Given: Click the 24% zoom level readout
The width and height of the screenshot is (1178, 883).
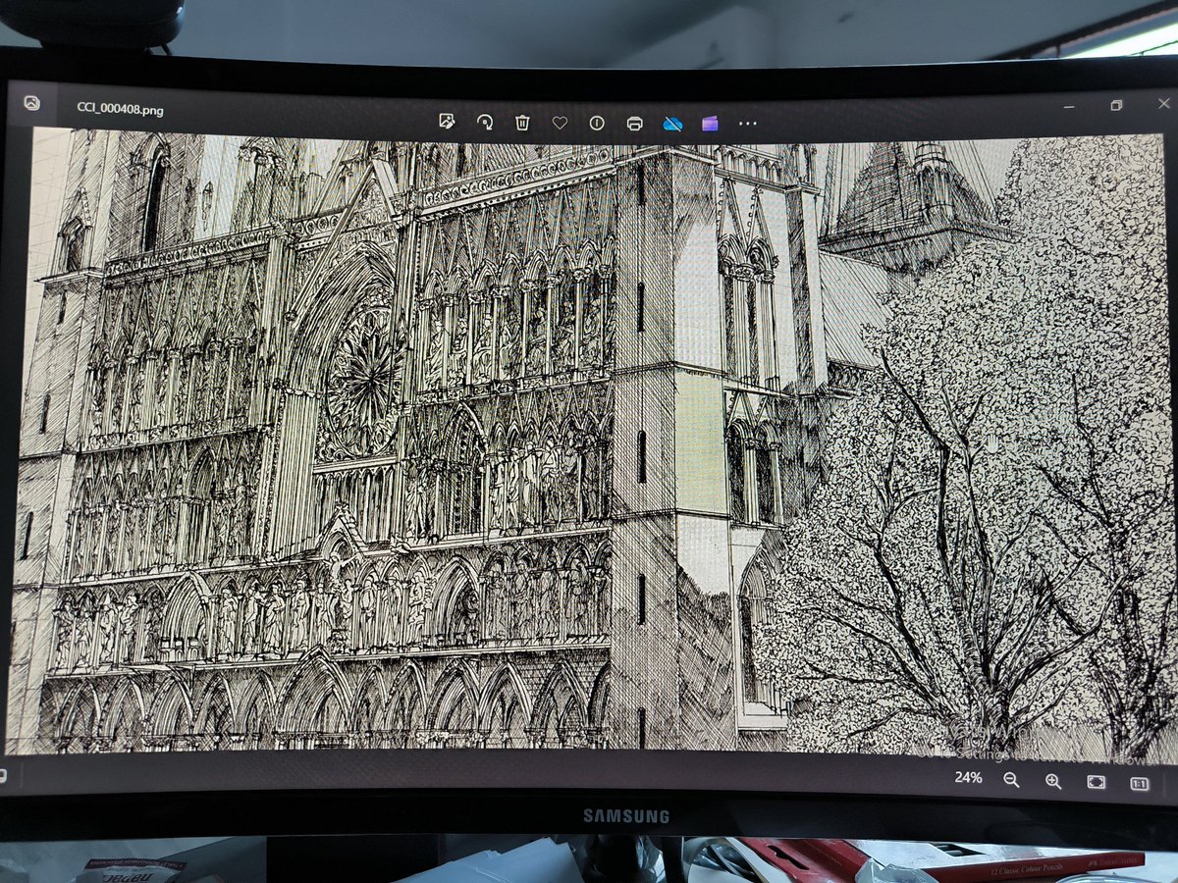Looking at the screenshot, I should (x=968, y=777).
